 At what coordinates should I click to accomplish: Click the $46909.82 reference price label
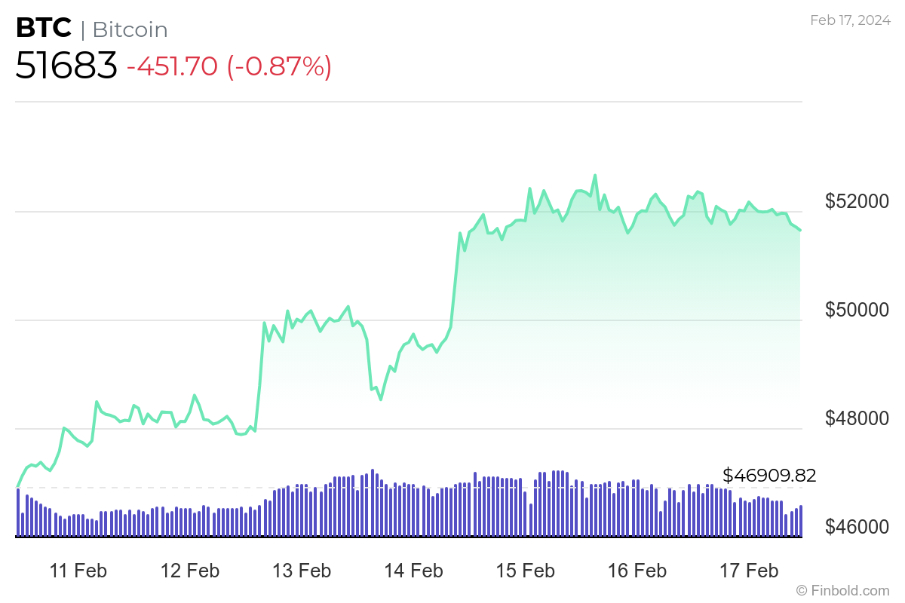point(769,475)
